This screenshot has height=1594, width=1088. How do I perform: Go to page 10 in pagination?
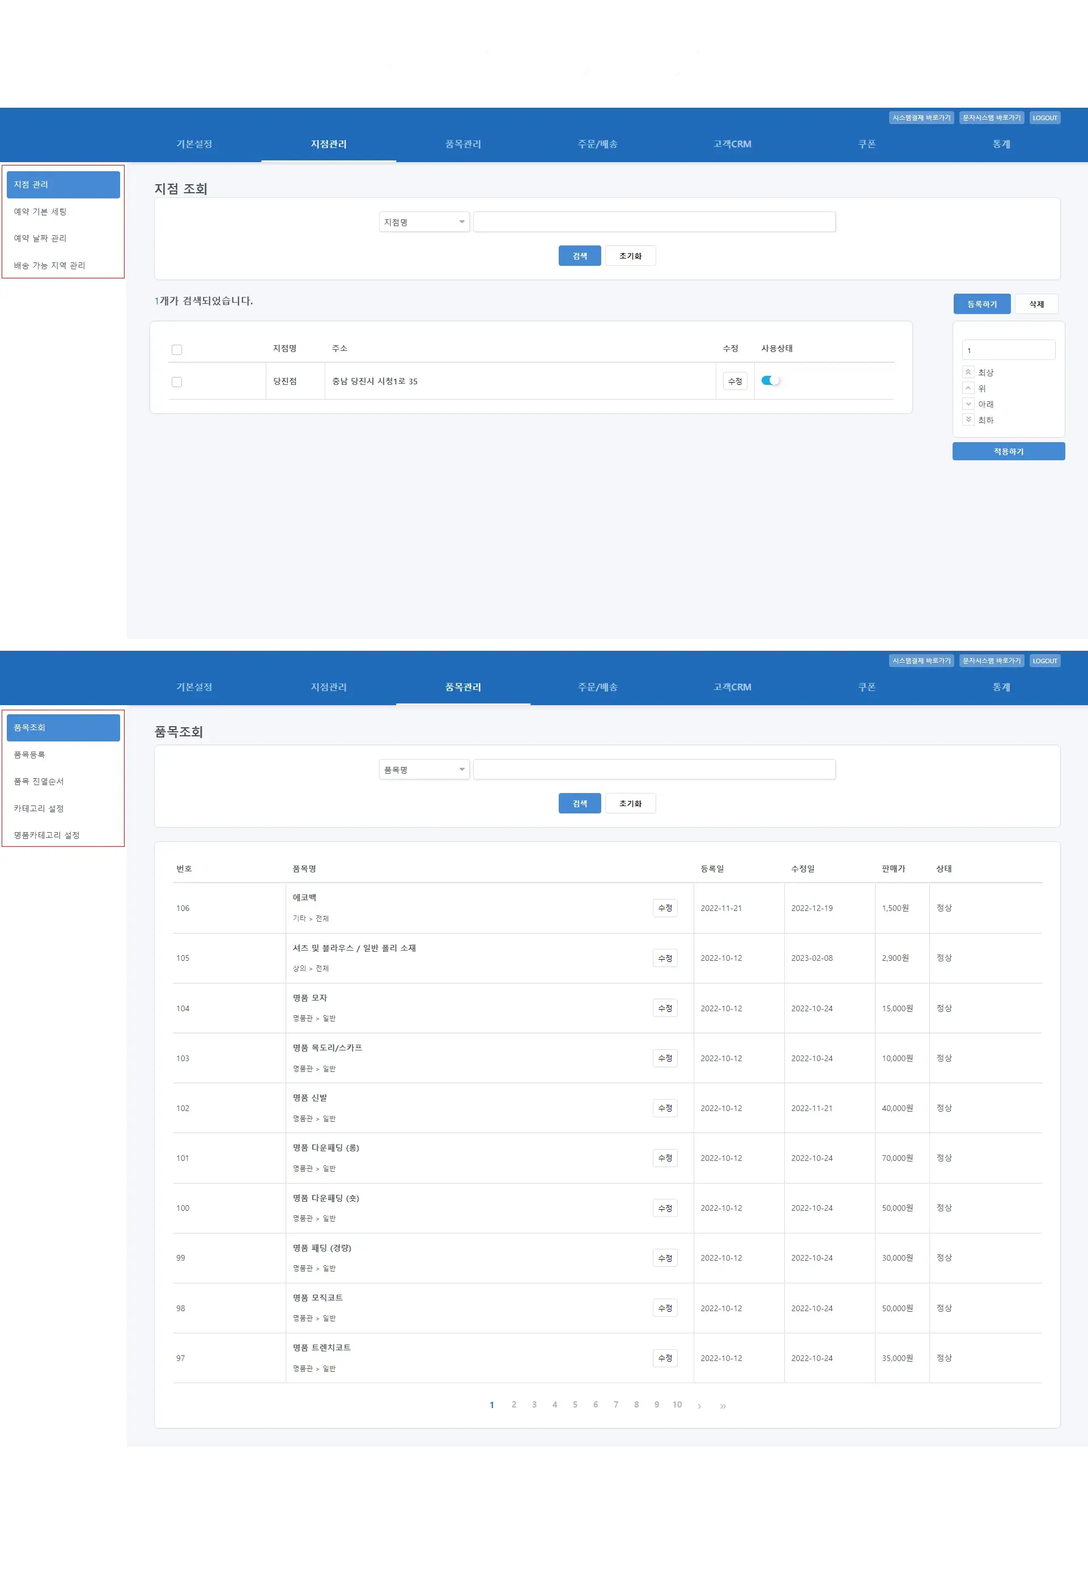pos(677,1405)
